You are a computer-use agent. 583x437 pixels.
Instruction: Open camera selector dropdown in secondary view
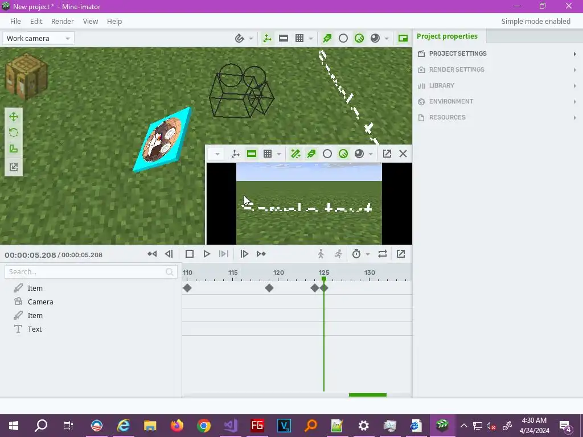(217, 154)
